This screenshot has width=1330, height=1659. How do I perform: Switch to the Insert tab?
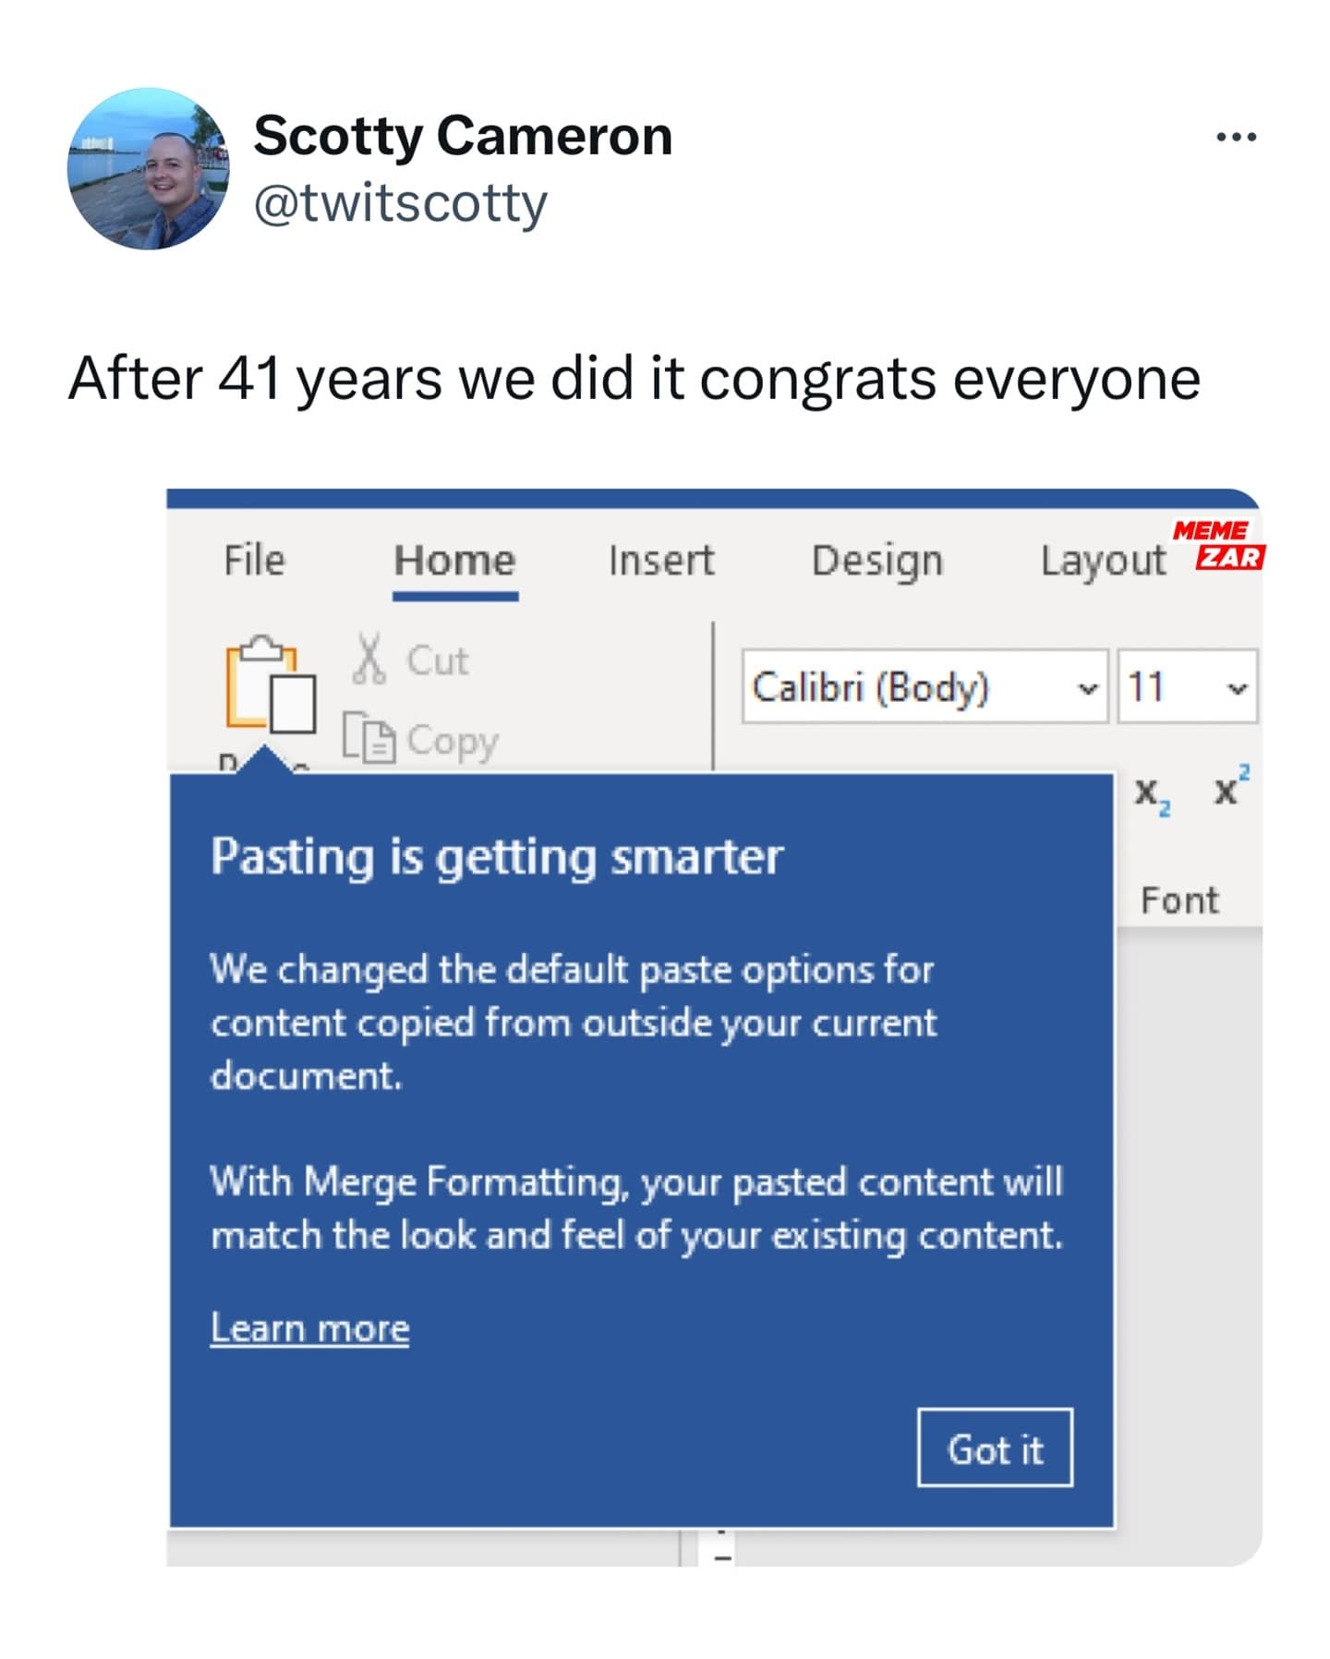point(661,560)
